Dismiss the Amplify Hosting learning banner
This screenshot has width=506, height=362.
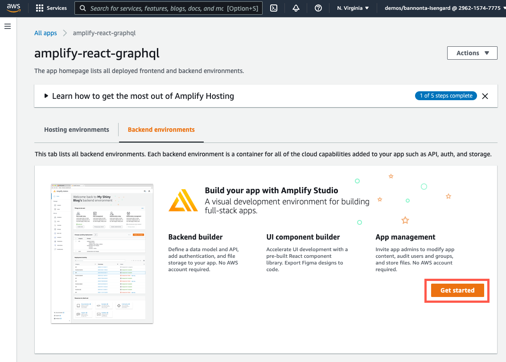485,96
